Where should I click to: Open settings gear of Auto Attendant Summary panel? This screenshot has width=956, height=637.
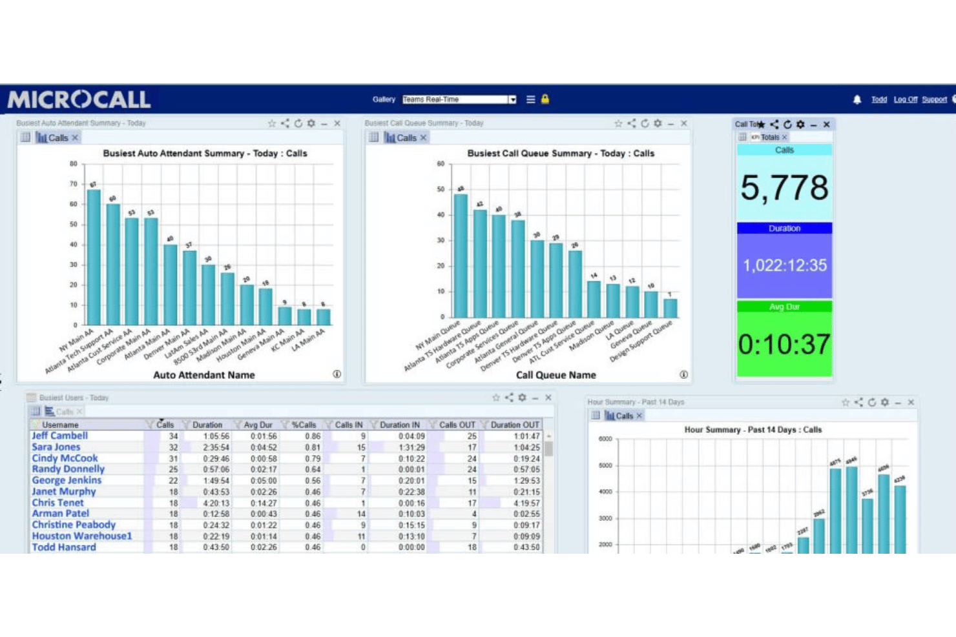coord(311,123)
